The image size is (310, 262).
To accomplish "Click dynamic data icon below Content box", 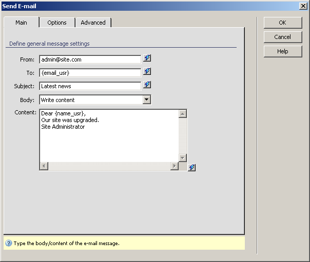I will pos(191,168).
